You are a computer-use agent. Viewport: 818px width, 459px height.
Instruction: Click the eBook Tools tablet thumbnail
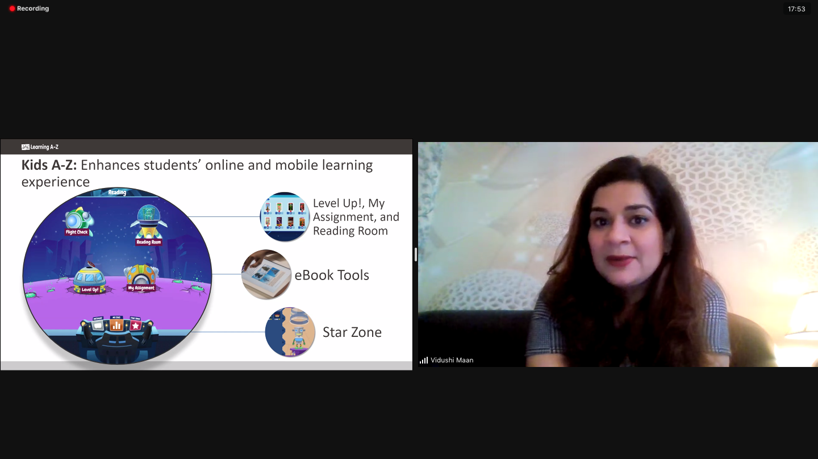(266, 274)
